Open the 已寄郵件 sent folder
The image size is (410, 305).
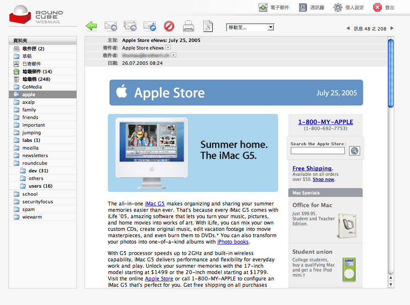[x=43, y=64]
